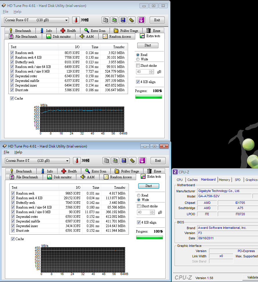Viewport: 258px width, 282px height.
Task: Click the copy-screenshot icon in the 38° HD Tune window
Action: click(x=115, y=161)
